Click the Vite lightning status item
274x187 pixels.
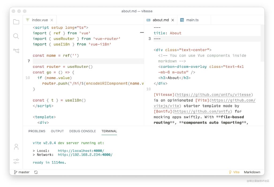pyautogui.click(x=234, y=172)
